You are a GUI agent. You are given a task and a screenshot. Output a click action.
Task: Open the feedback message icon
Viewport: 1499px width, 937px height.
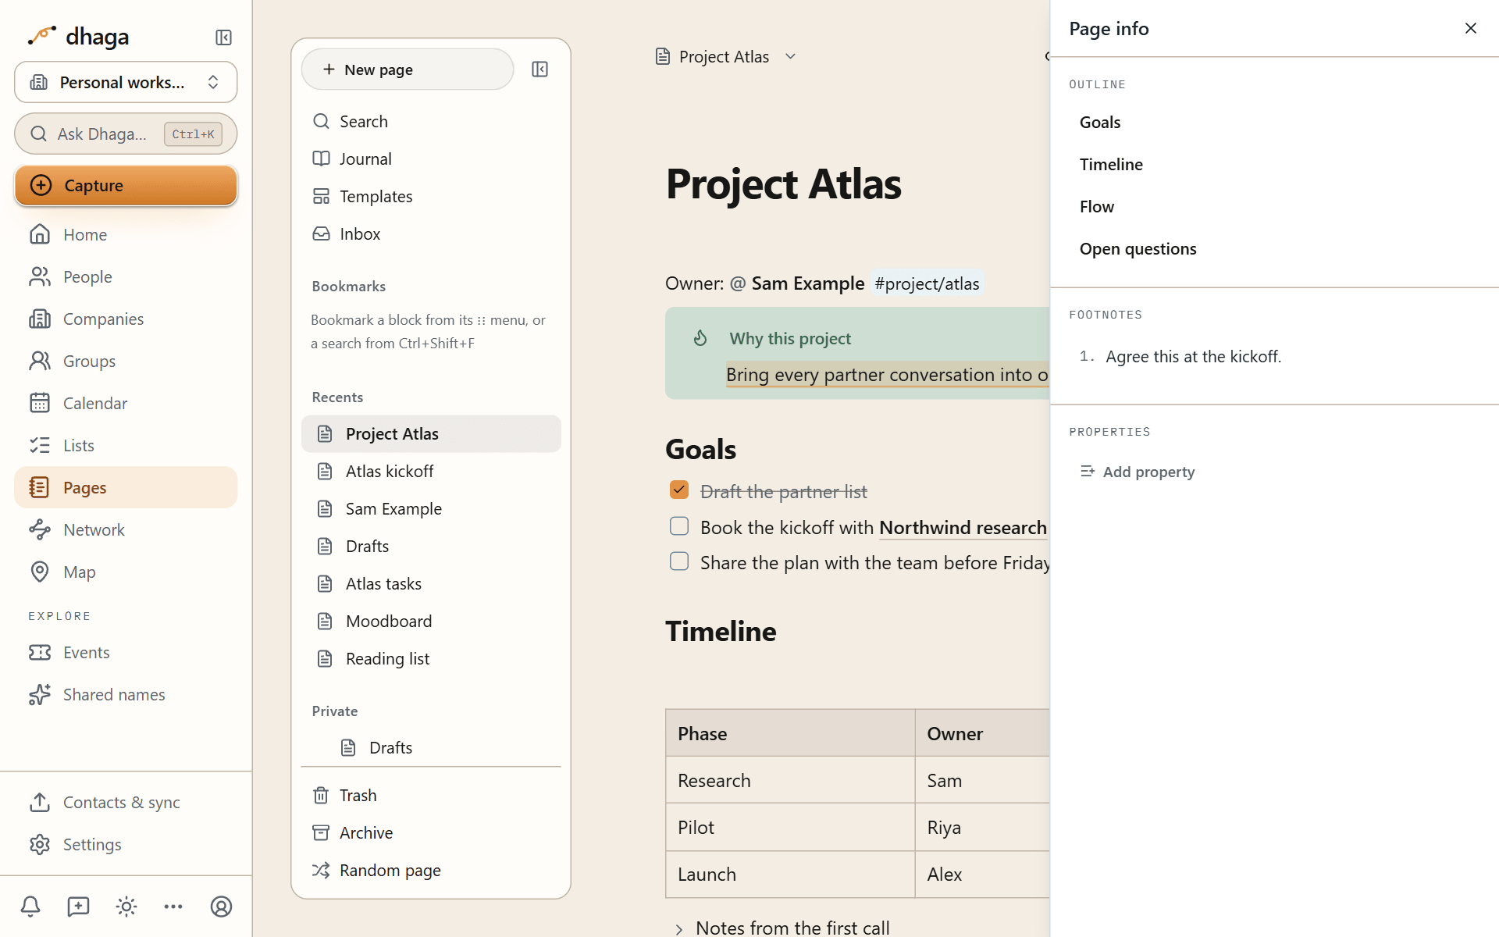click(78, 907)
